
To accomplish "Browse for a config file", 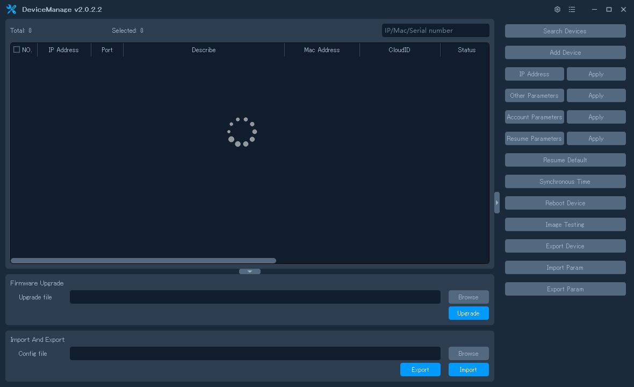I will pyautogui.click(x=468, y=354).
